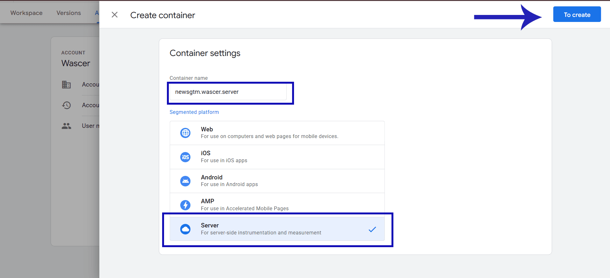Image resolution: width=610 pixels, height=278 pixels.
Task: Click the Create container title
Action: (x=162, y=15)
